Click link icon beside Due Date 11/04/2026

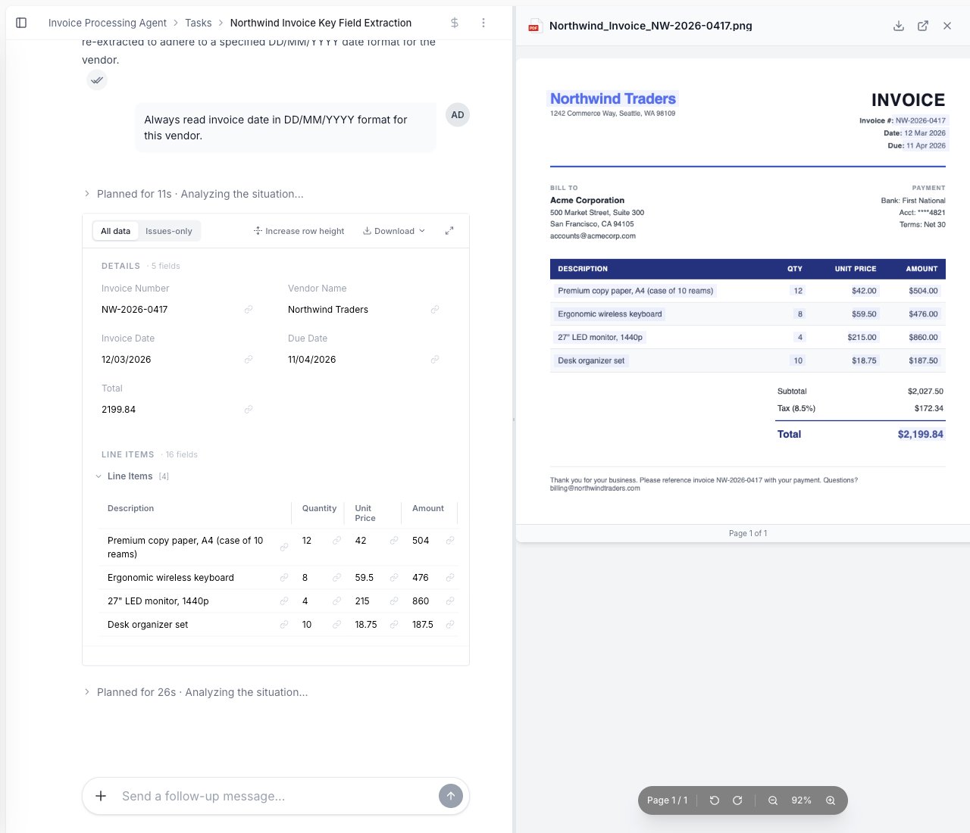tap(435, 360)
